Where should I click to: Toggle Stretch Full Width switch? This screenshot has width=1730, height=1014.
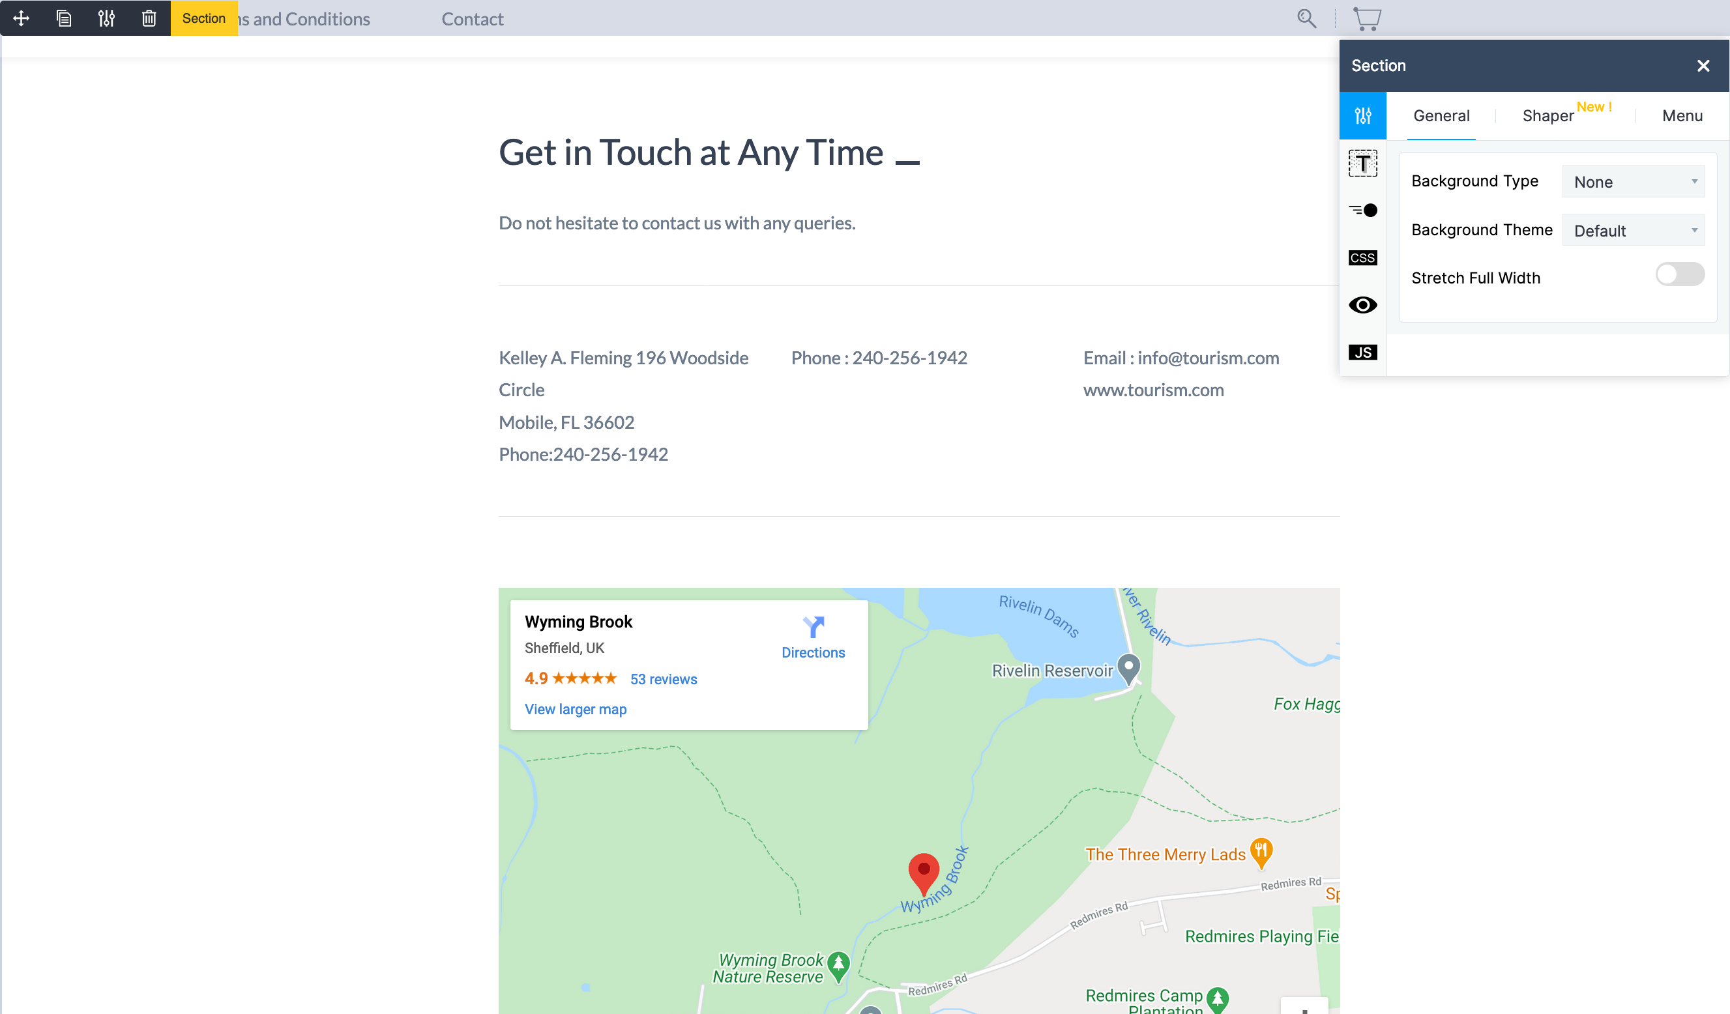1679,274
